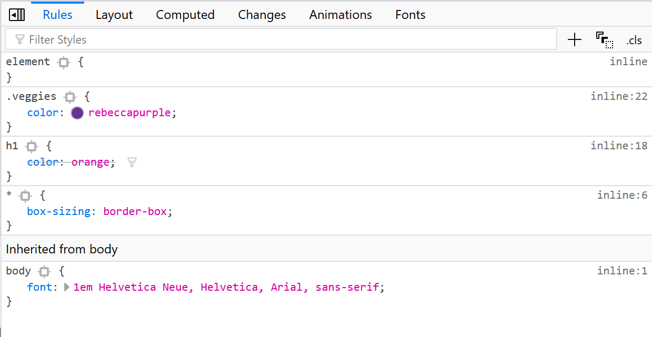
Task: Edit the struck-through orange value
Action: (x=91, y=162)
